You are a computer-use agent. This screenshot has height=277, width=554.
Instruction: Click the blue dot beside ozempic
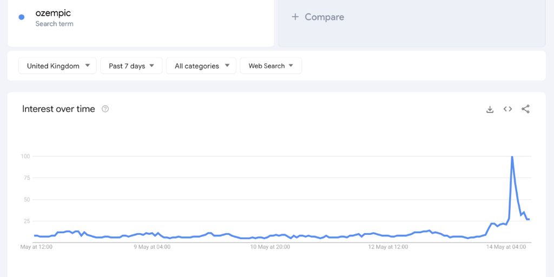(x=22, y=17)
